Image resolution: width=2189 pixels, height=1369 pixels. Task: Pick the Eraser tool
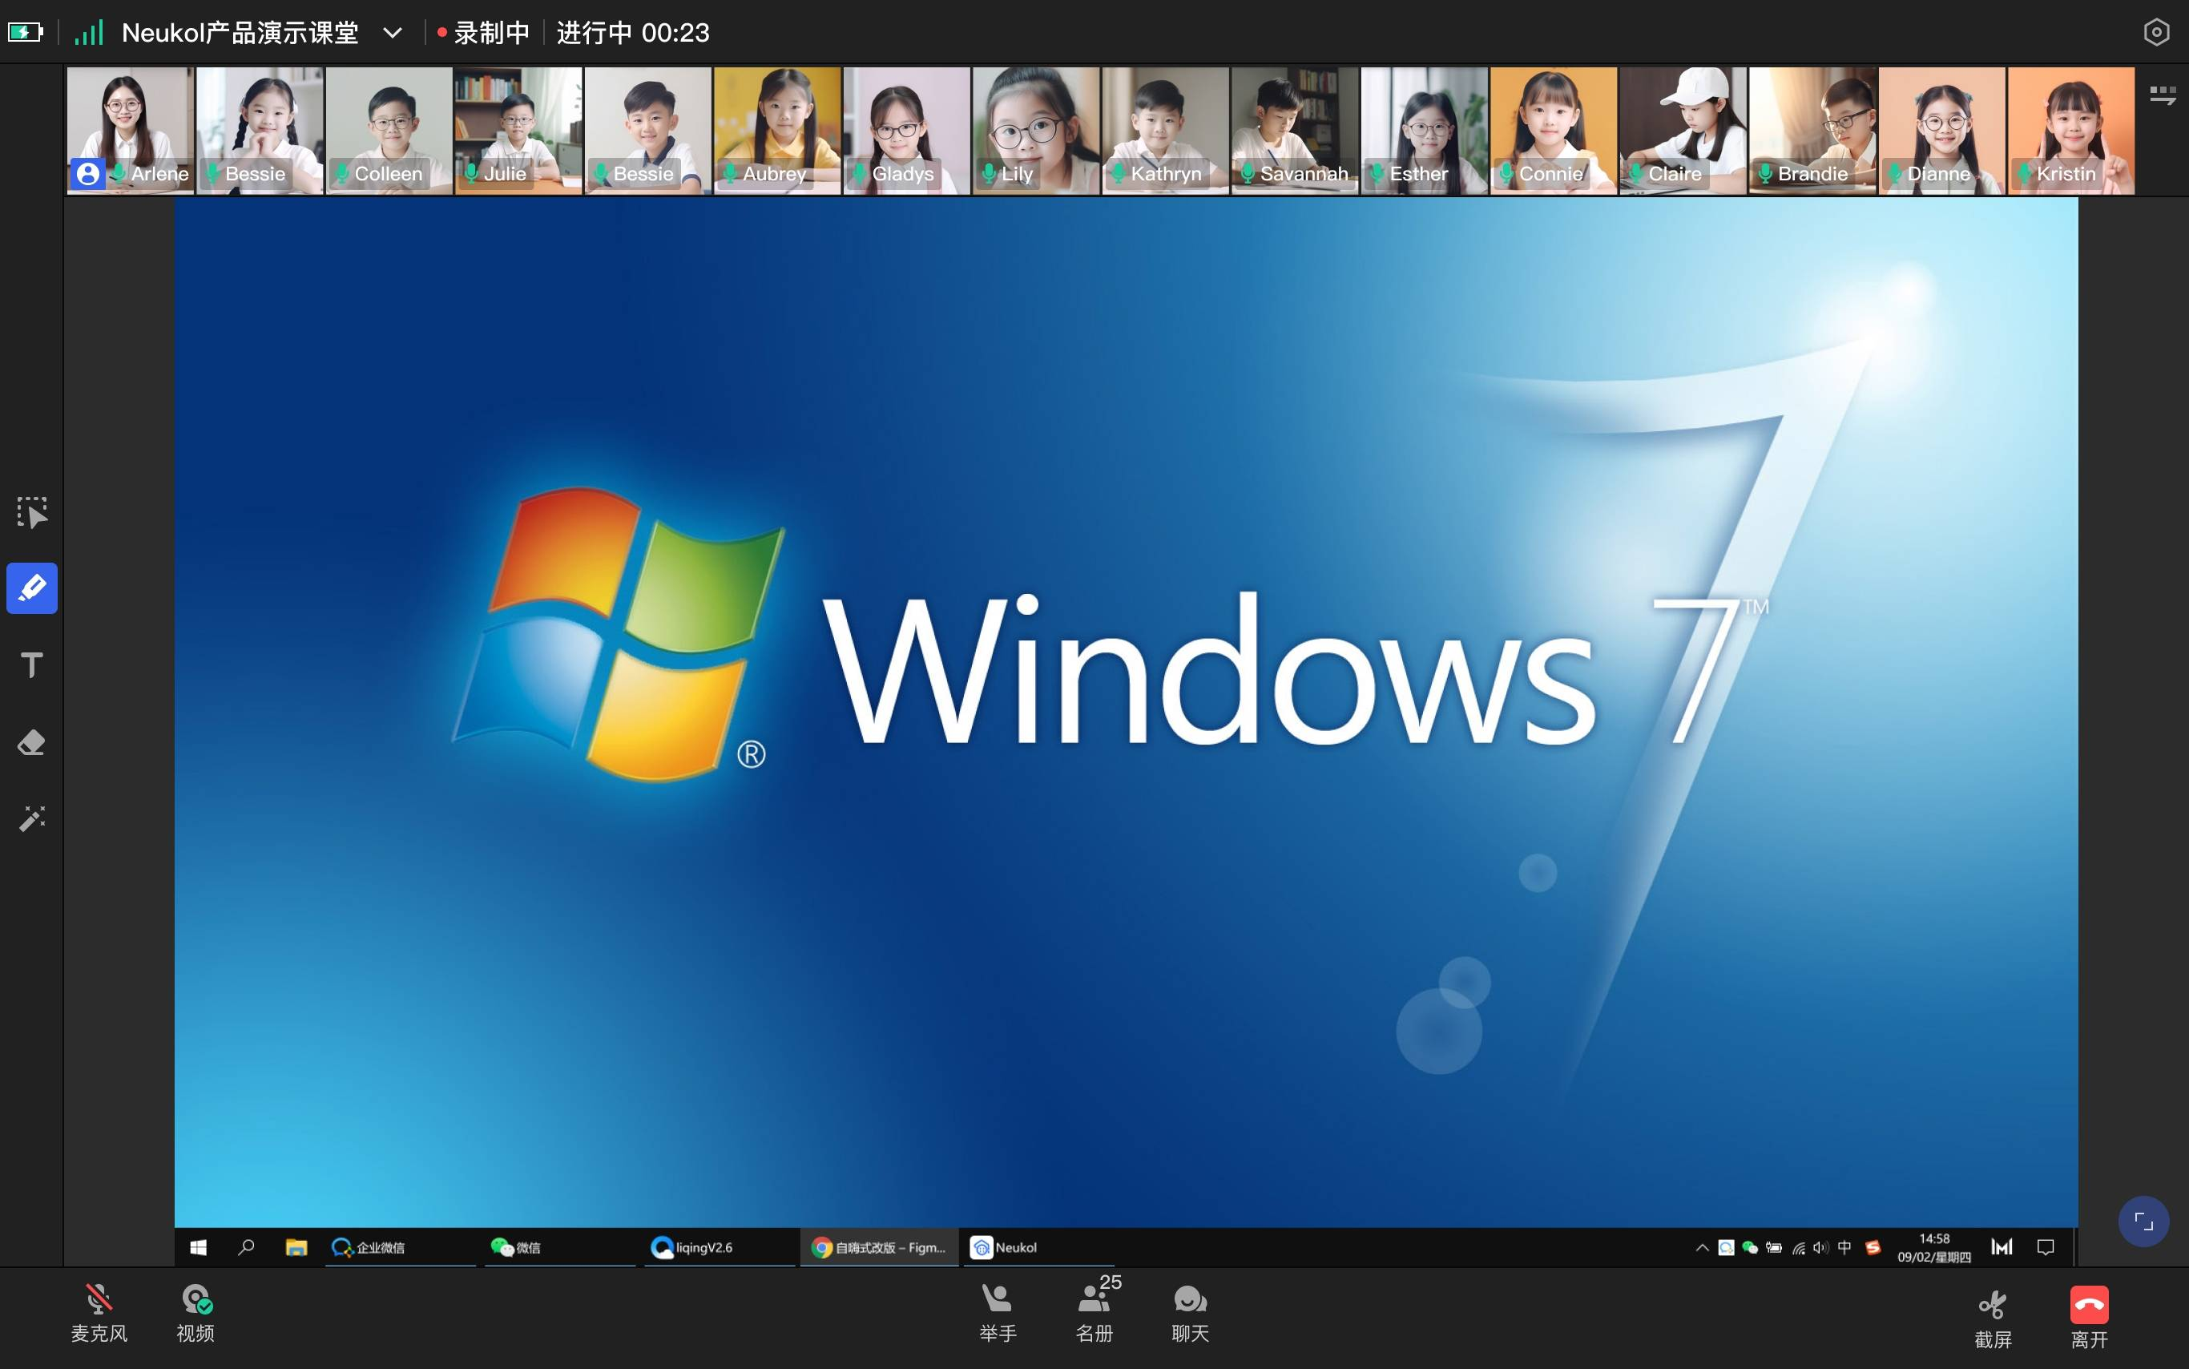[x=32, y=742]
